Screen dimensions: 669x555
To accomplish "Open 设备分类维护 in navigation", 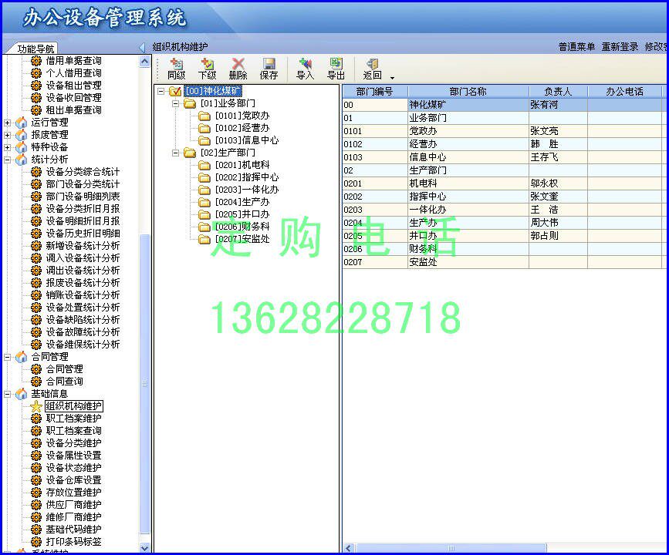I will [74, 443].
